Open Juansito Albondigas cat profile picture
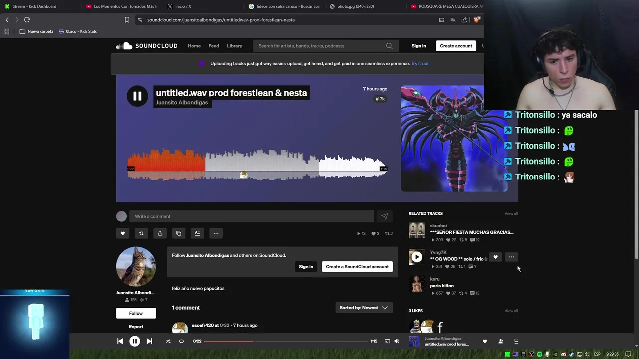The width and height of the screenshot is (639, 359). (136, 266)
